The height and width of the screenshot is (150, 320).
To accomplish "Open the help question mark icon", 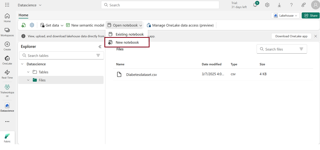I will pyautogui.click(x=291, y=5).
